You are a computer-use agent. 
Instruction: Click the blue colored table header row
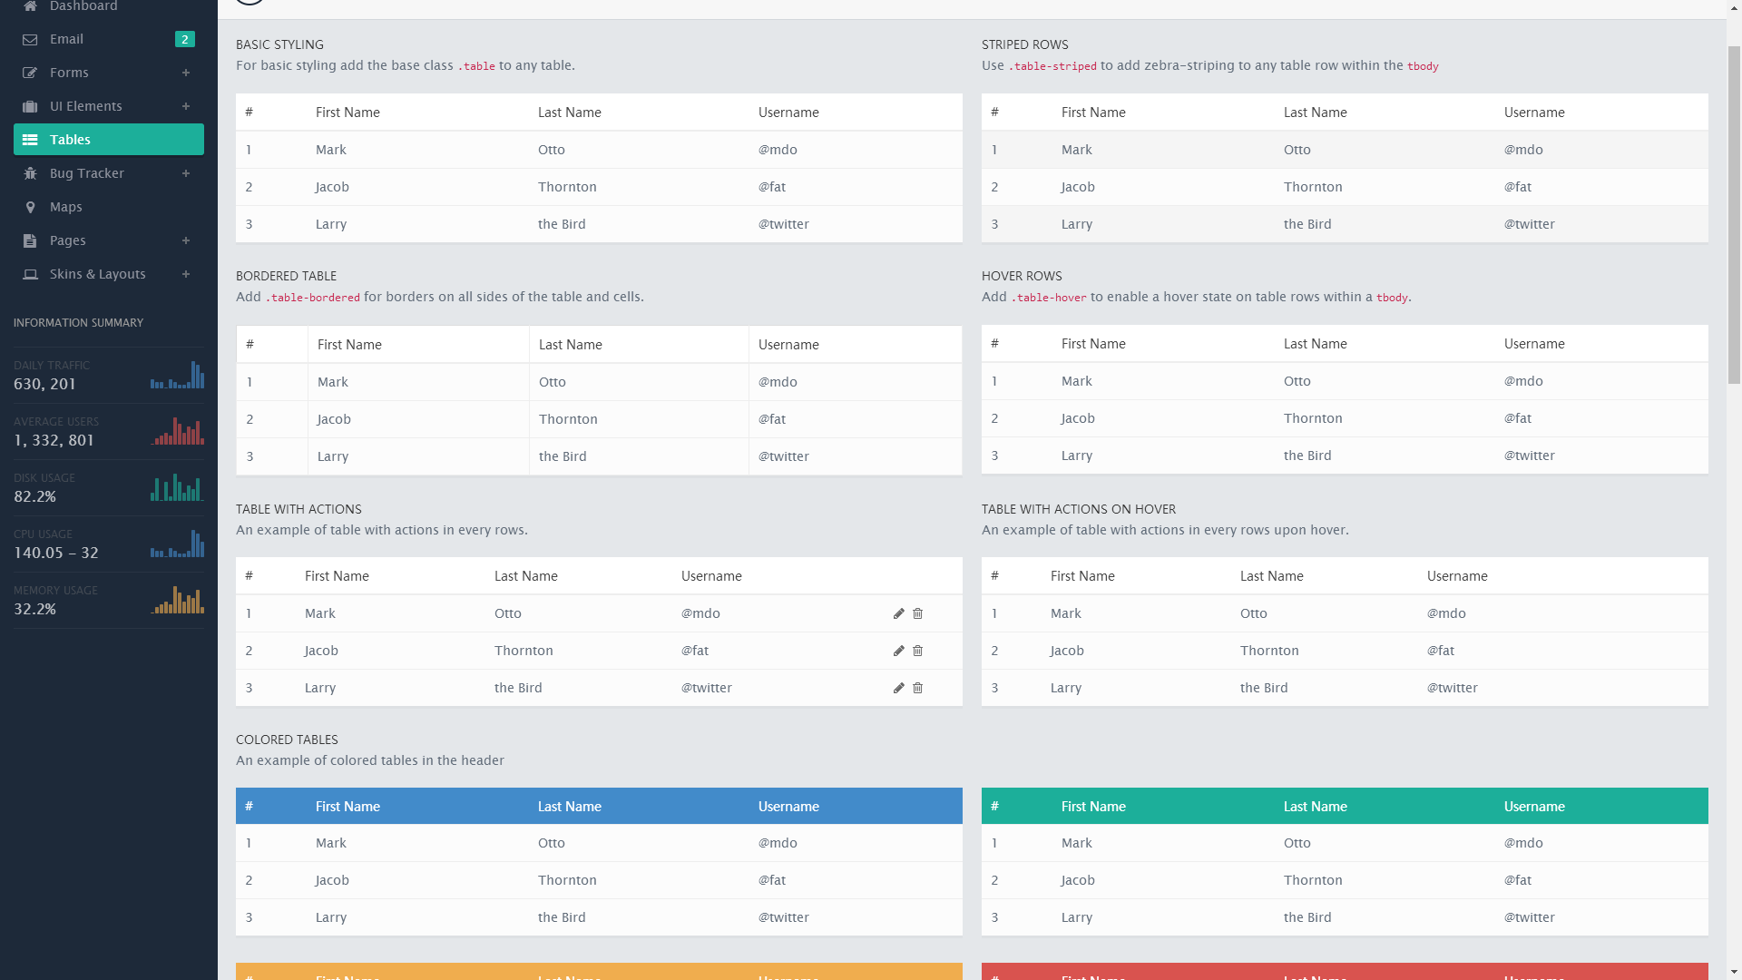coord(599,807)
